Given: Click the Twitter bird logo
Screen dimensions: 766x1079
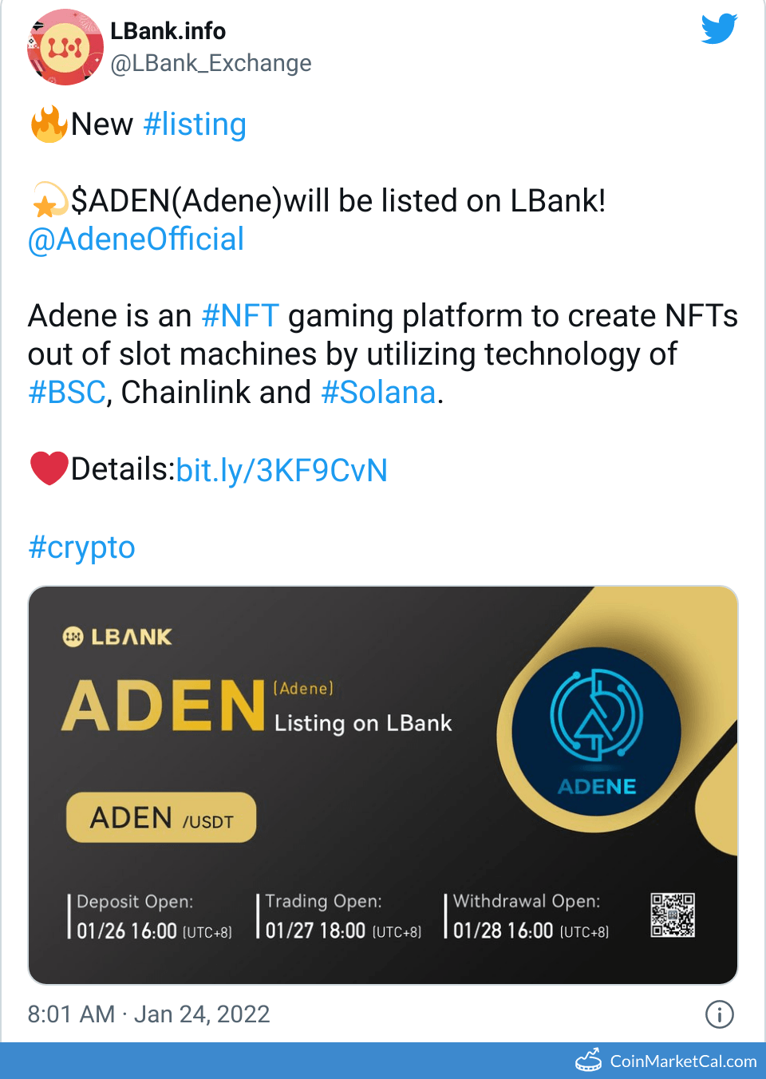Looking at the screenshot, I should 719,30.
